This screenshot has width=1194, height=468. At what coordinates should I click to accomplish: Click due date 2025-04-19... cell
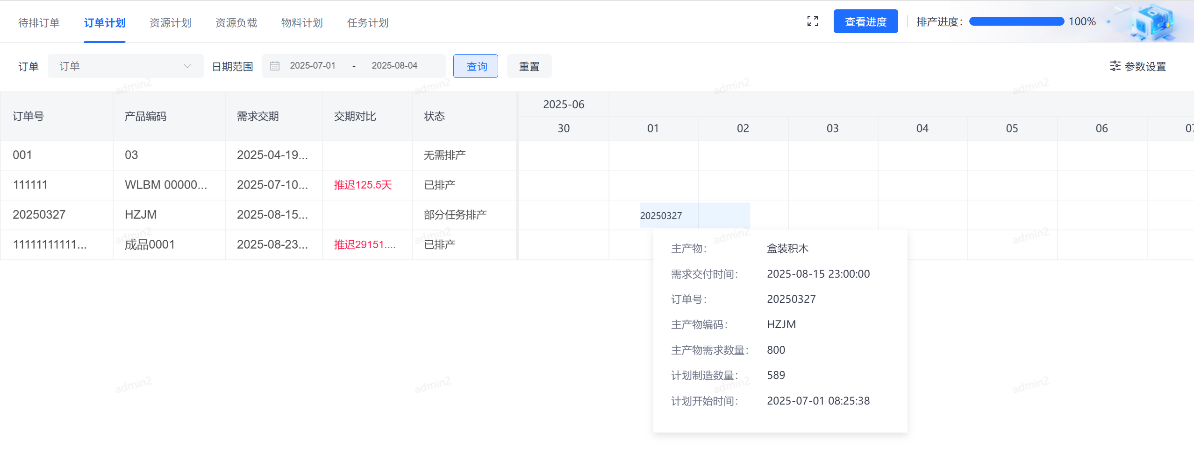click(274, 155)
